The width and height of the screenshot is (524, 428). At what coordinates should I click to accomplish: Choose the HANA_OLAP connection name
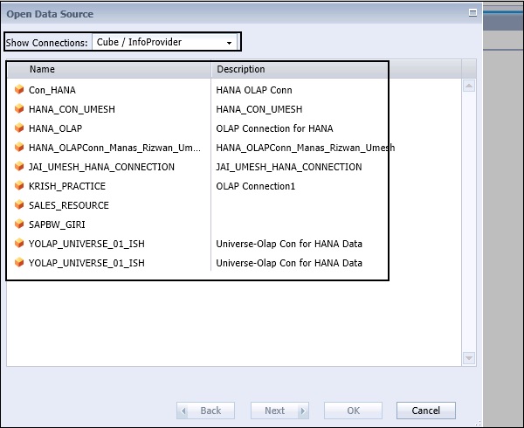(56, 128)
